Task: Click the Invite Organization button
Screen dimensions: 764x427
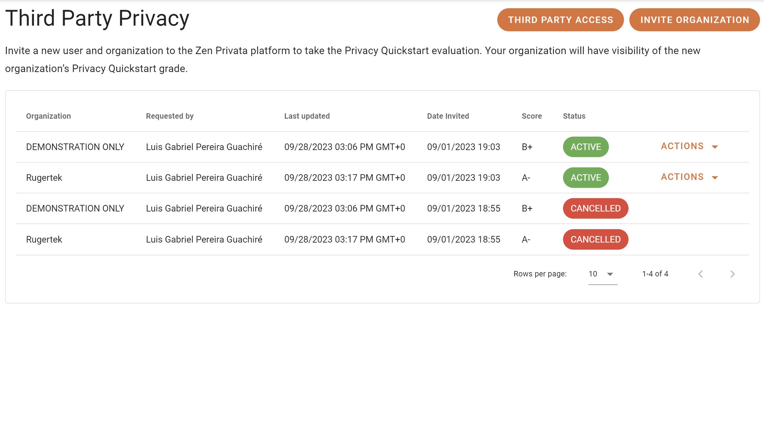Action: pyautogui.click(x=694, y=20)
